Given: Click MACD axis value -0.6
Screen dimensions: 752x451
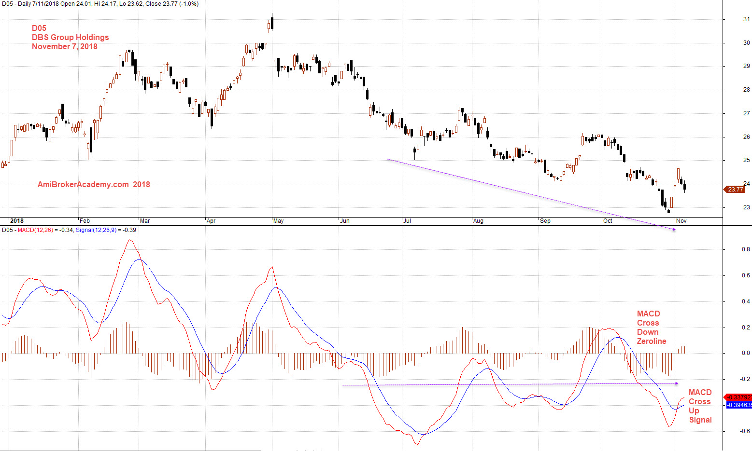Looking at the screenshot, I should pyautogui.click(x=745, y=431).
